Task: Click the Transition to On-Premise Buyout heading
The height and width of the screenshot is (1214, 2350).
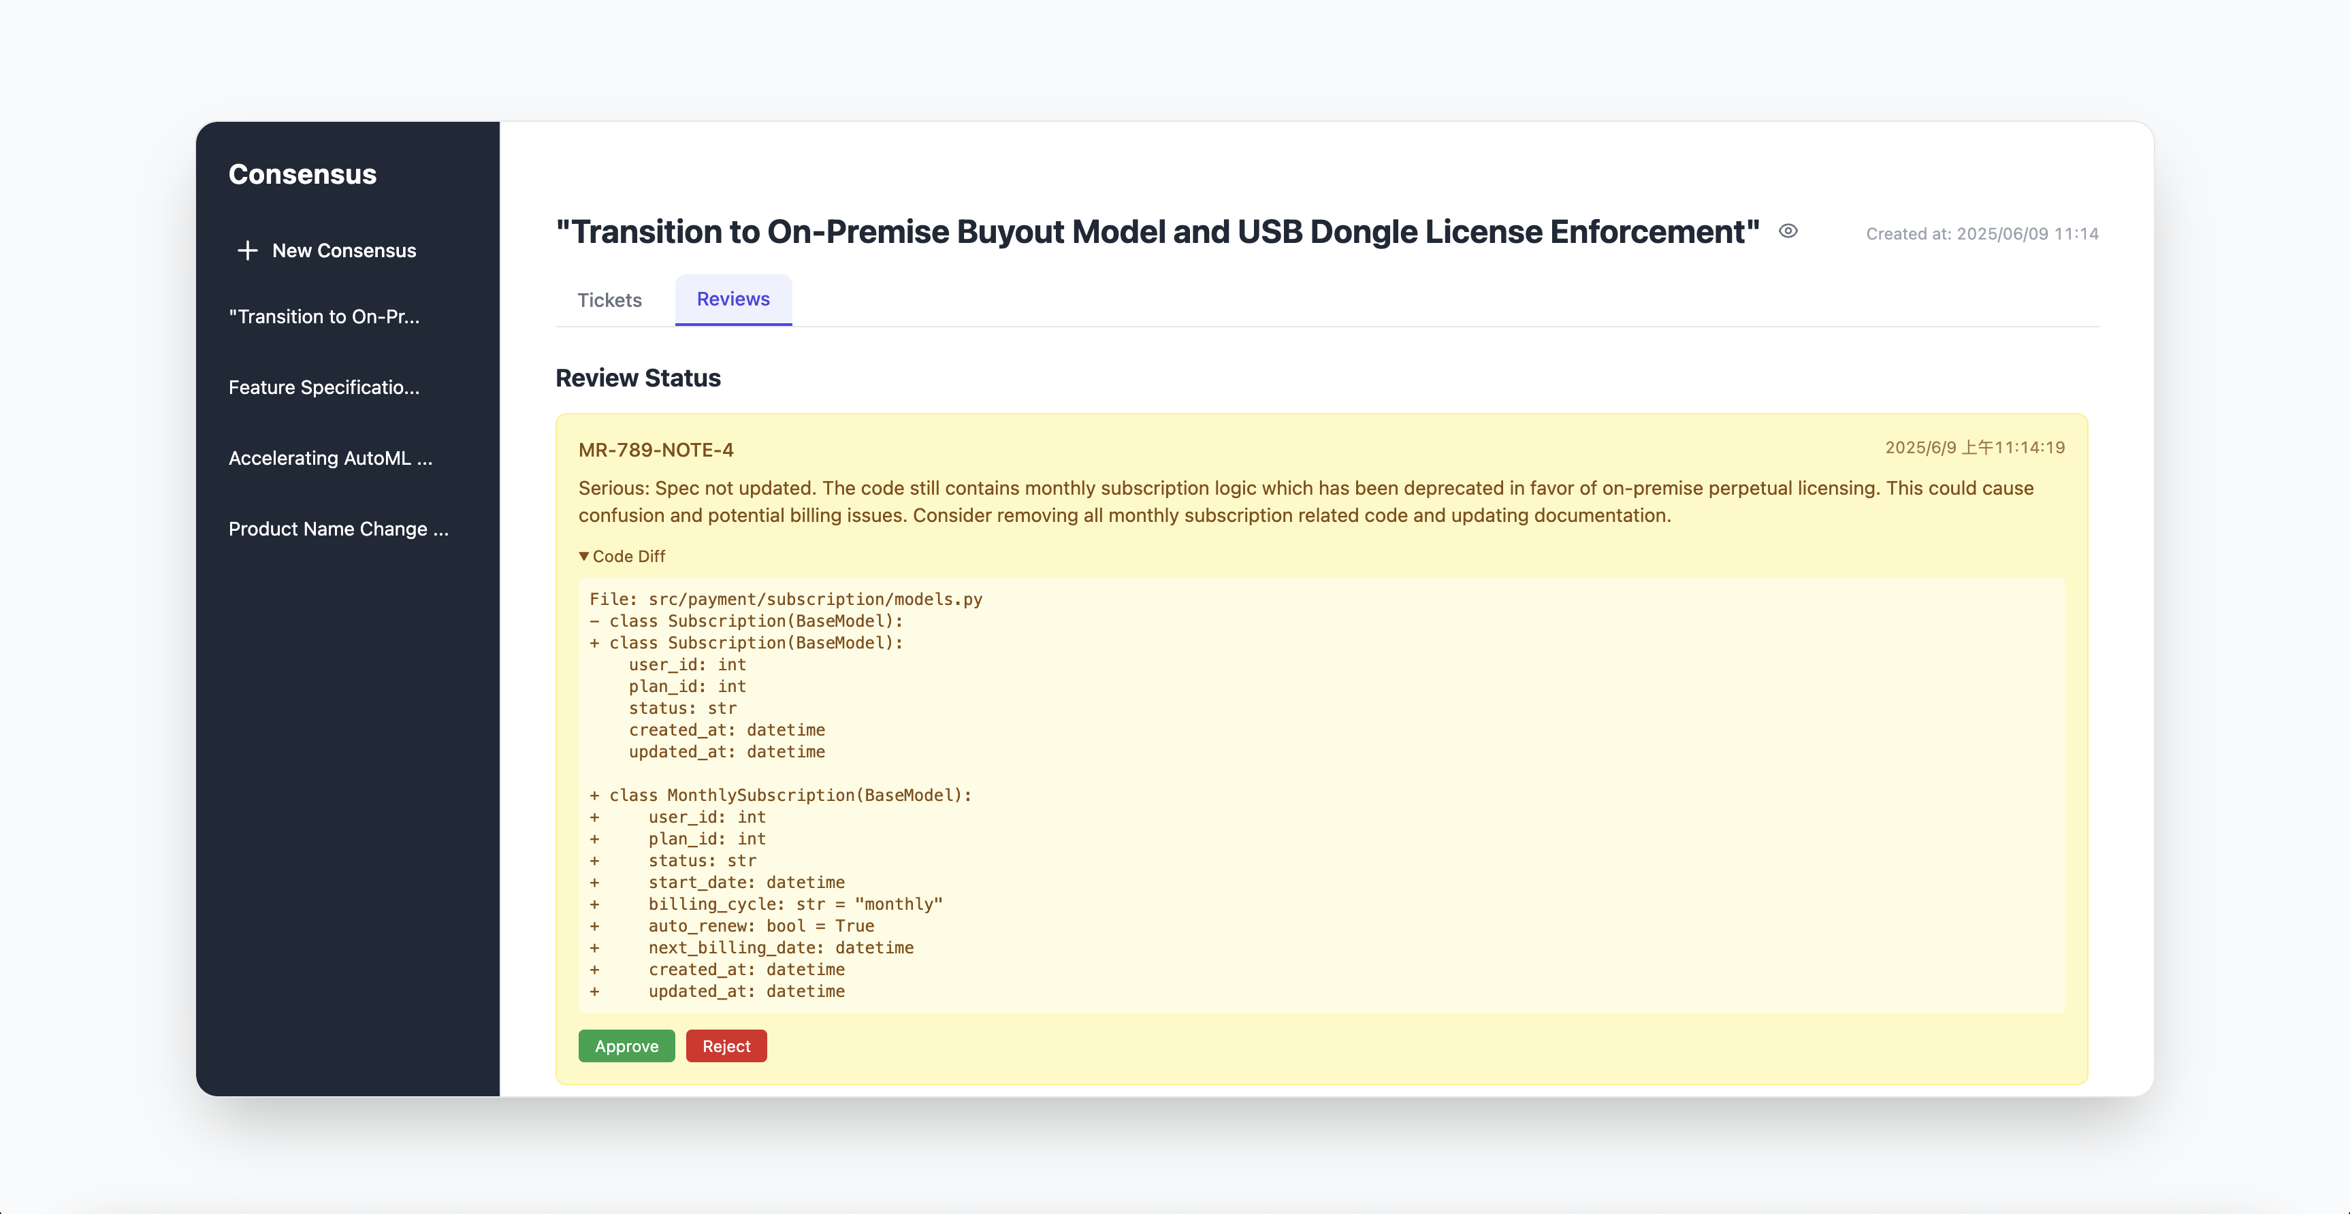Action: point(1157,231)
